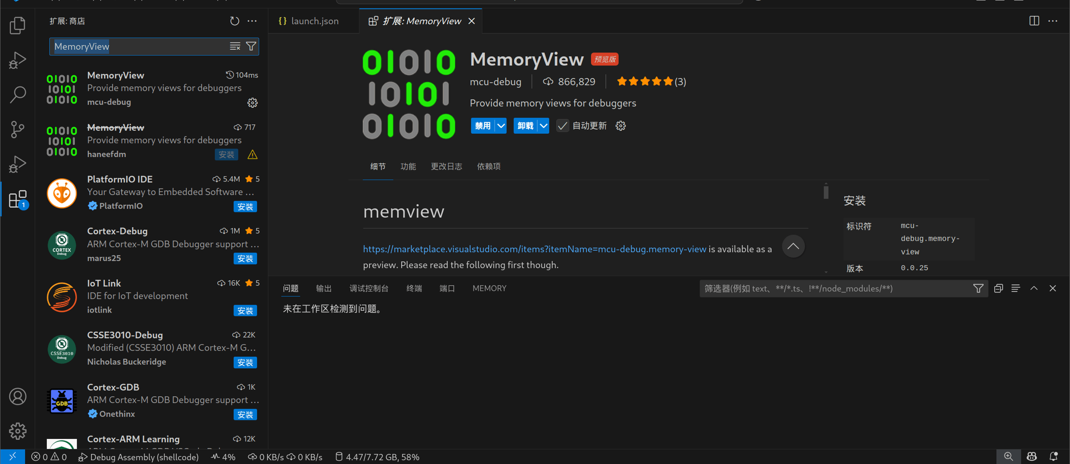1070x464 pixels.
Task: Open the marketplace memory-view link
Action: (x=534, y=249)
